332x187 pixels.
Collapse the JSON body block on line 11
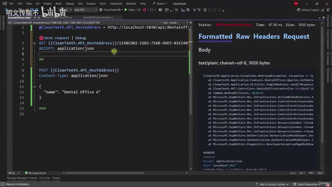tap(34, 87)
